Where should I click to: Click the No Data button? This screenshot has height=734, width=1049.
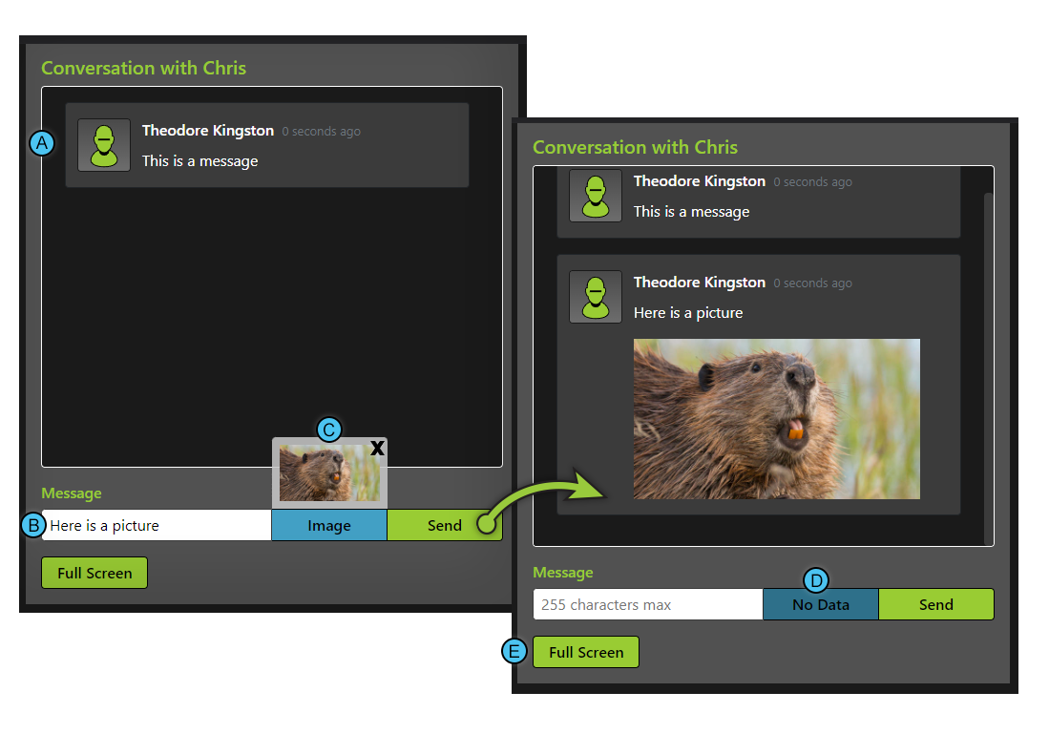(x=820, y=604)
